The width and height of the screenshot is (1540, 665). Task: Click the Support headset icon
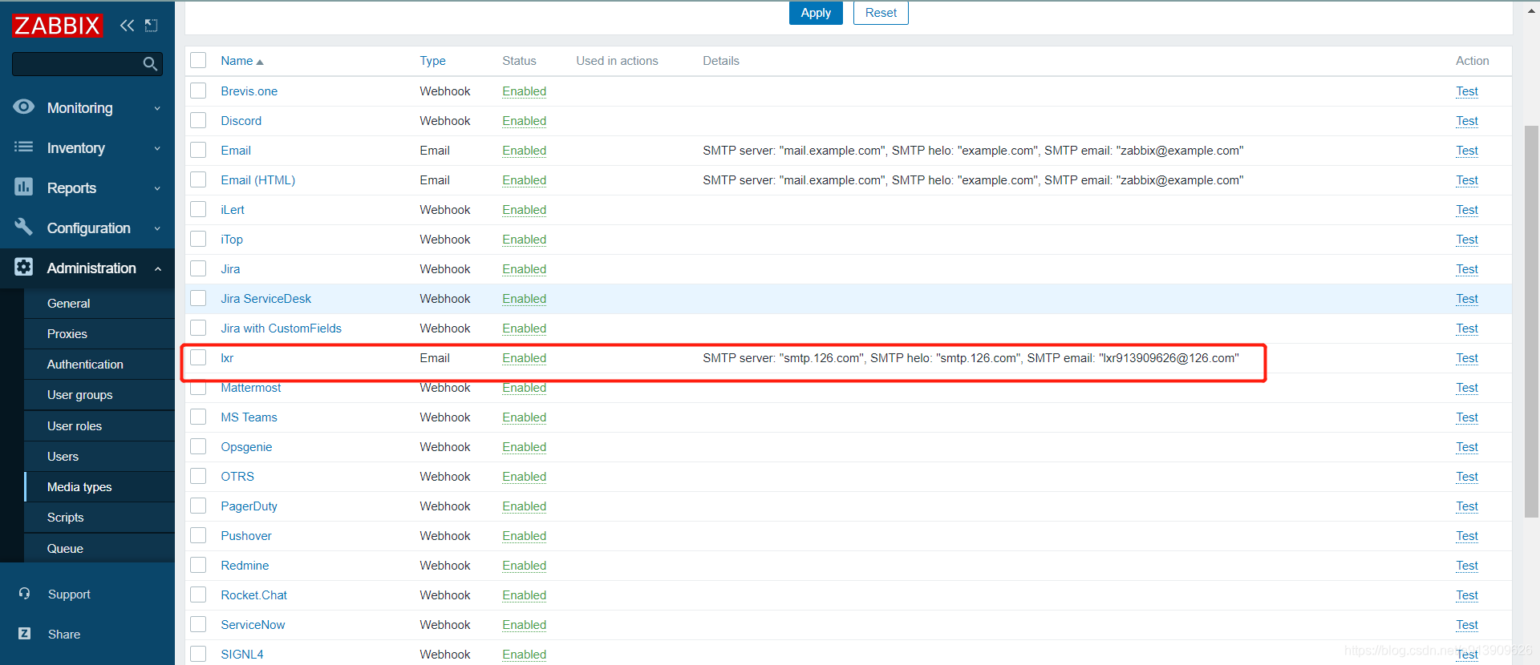[x=24, y=594]
